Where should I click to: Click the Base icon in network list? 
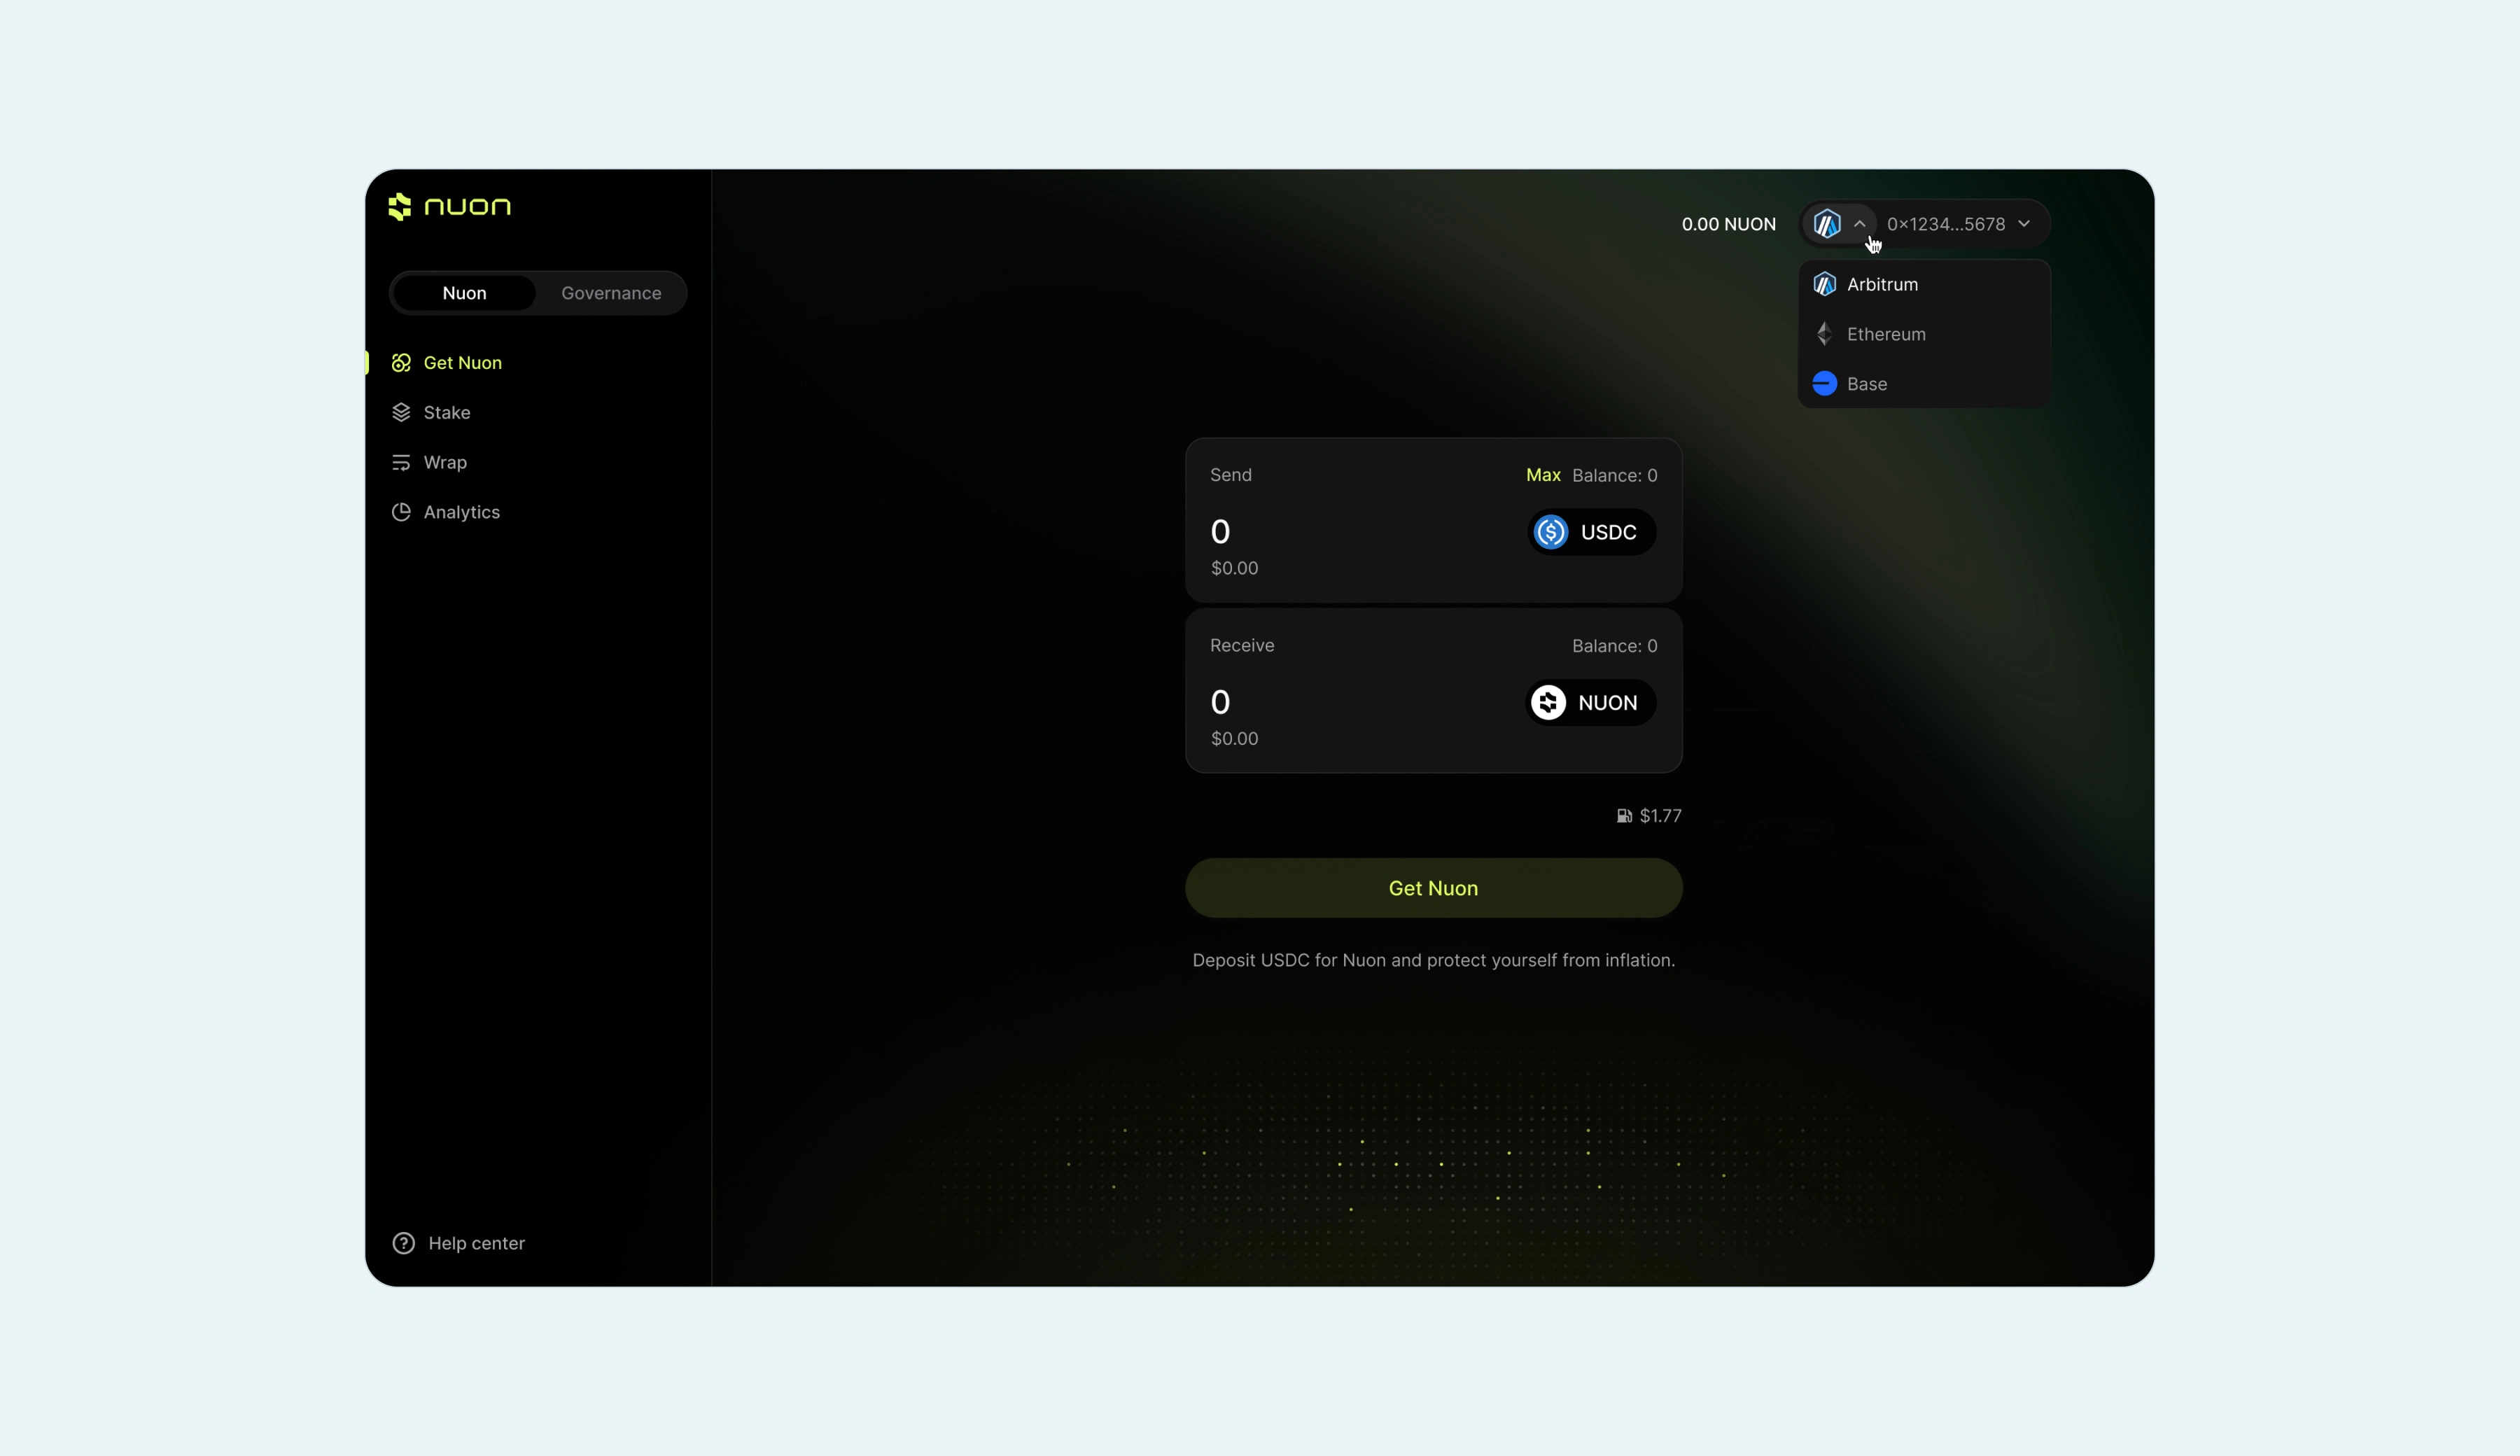1824,384
